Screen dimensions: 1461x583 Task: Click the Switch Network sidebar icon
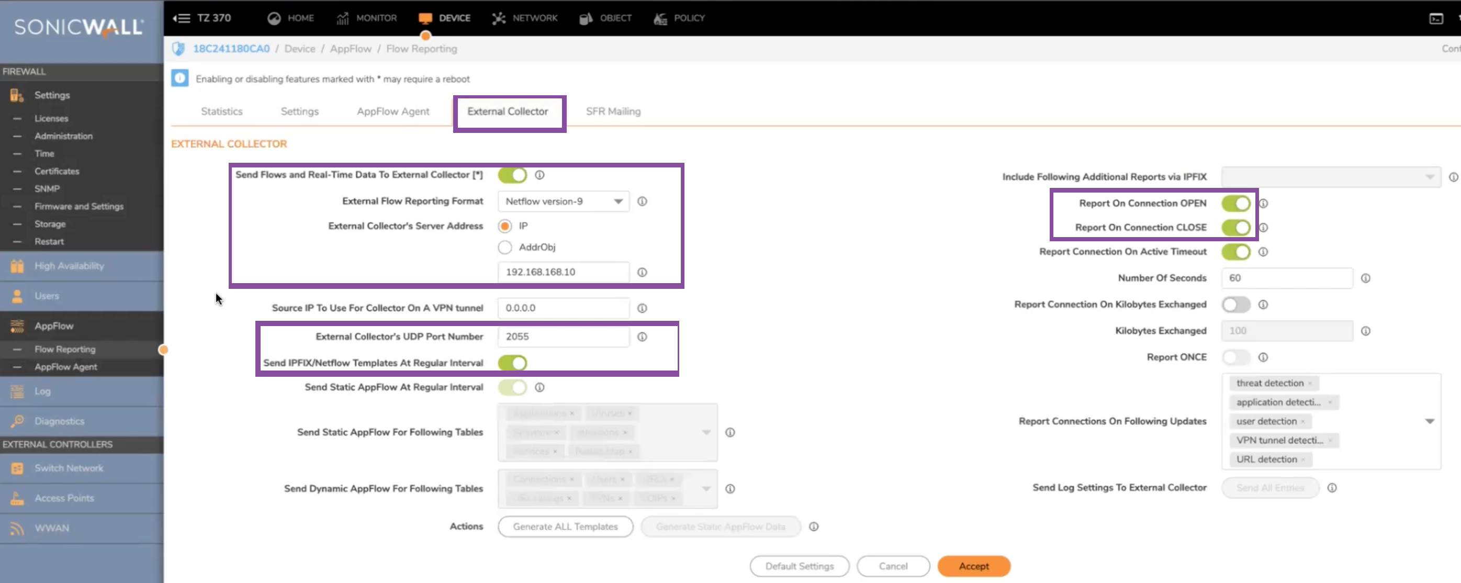[x=17, y=468]
